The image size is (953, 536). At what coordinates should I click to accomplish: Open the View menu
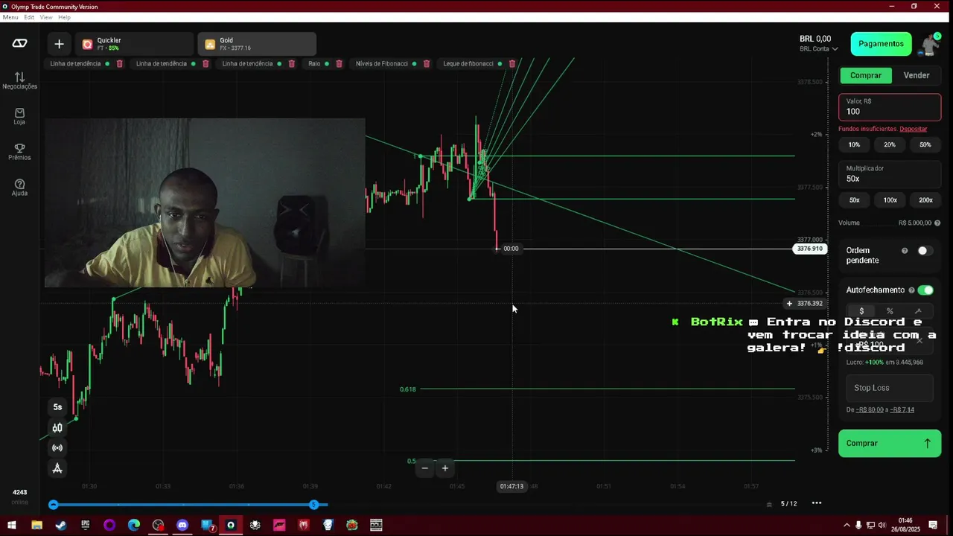tap(46, 17)
